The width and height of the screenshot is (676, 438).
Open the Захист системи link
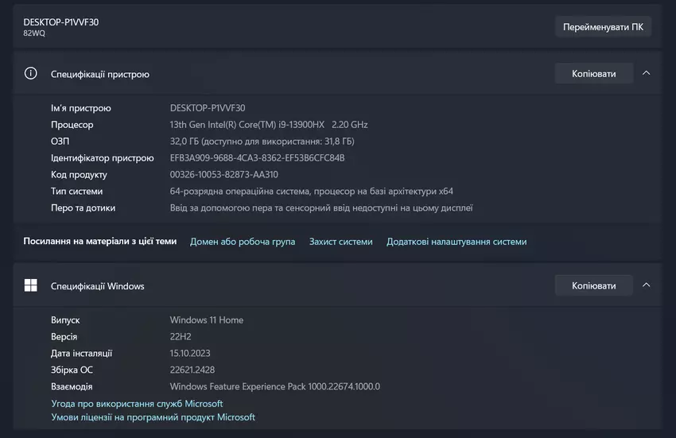(x=340, y=242)
